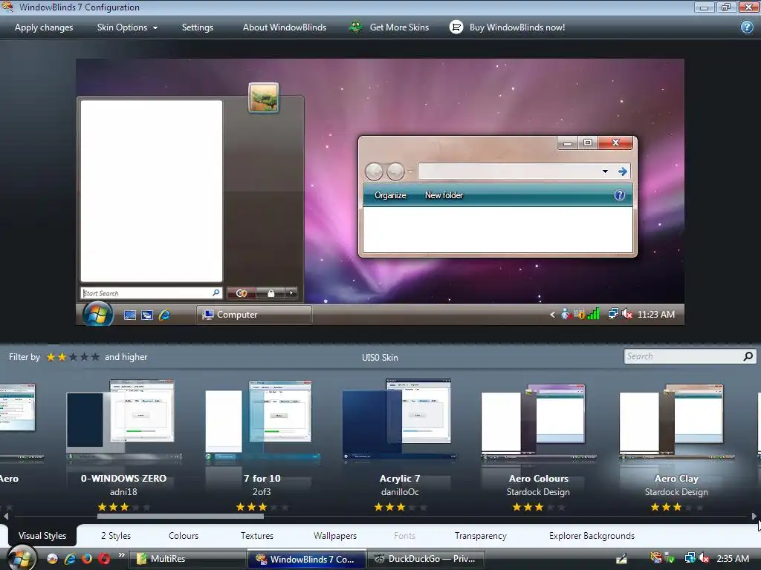Click the Internet Explorer icon in preview taskbar
Image resolution: width=761 pixels, height=570 pixels.
point(165,315)
